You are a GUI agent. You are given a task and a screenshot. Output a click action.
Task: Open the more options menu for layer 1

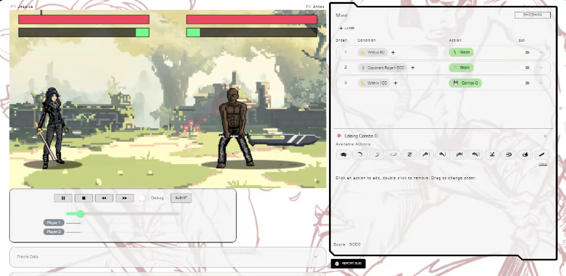(541, 52)
